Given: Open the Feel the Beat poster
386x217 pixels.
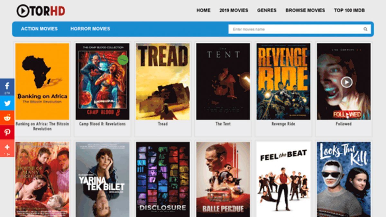Looking at the screenshot, I should 283,179.
